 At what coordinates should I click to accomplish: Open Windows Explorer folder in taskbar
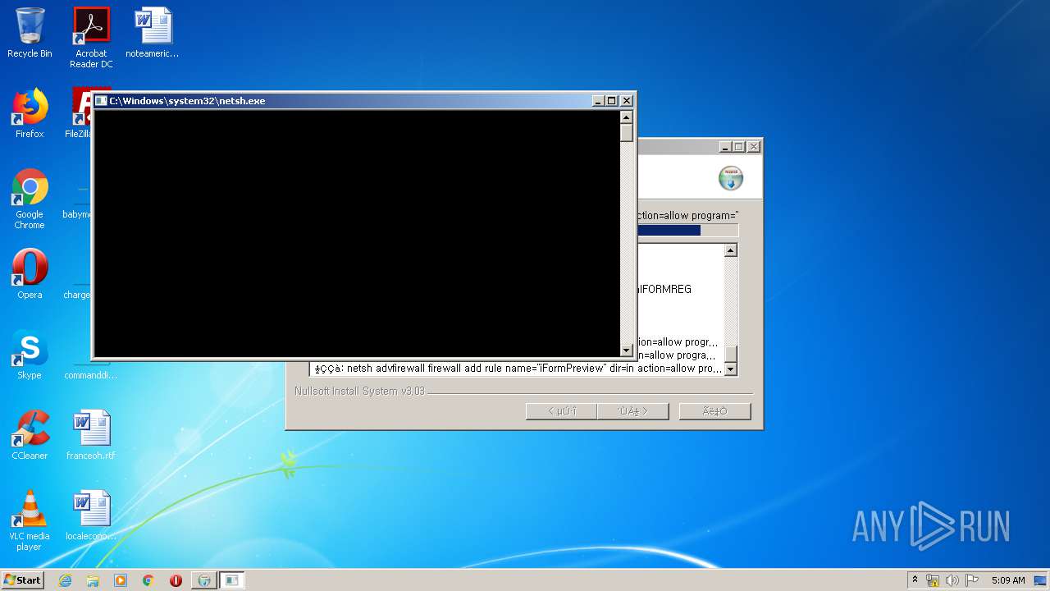point(93,580)
